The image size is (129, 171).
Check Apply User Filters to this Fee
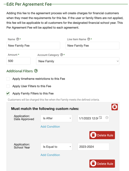click(8, 86)
